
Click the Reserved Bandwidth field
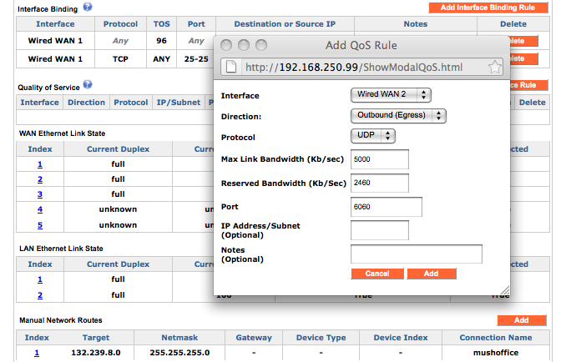pos(380,183)
